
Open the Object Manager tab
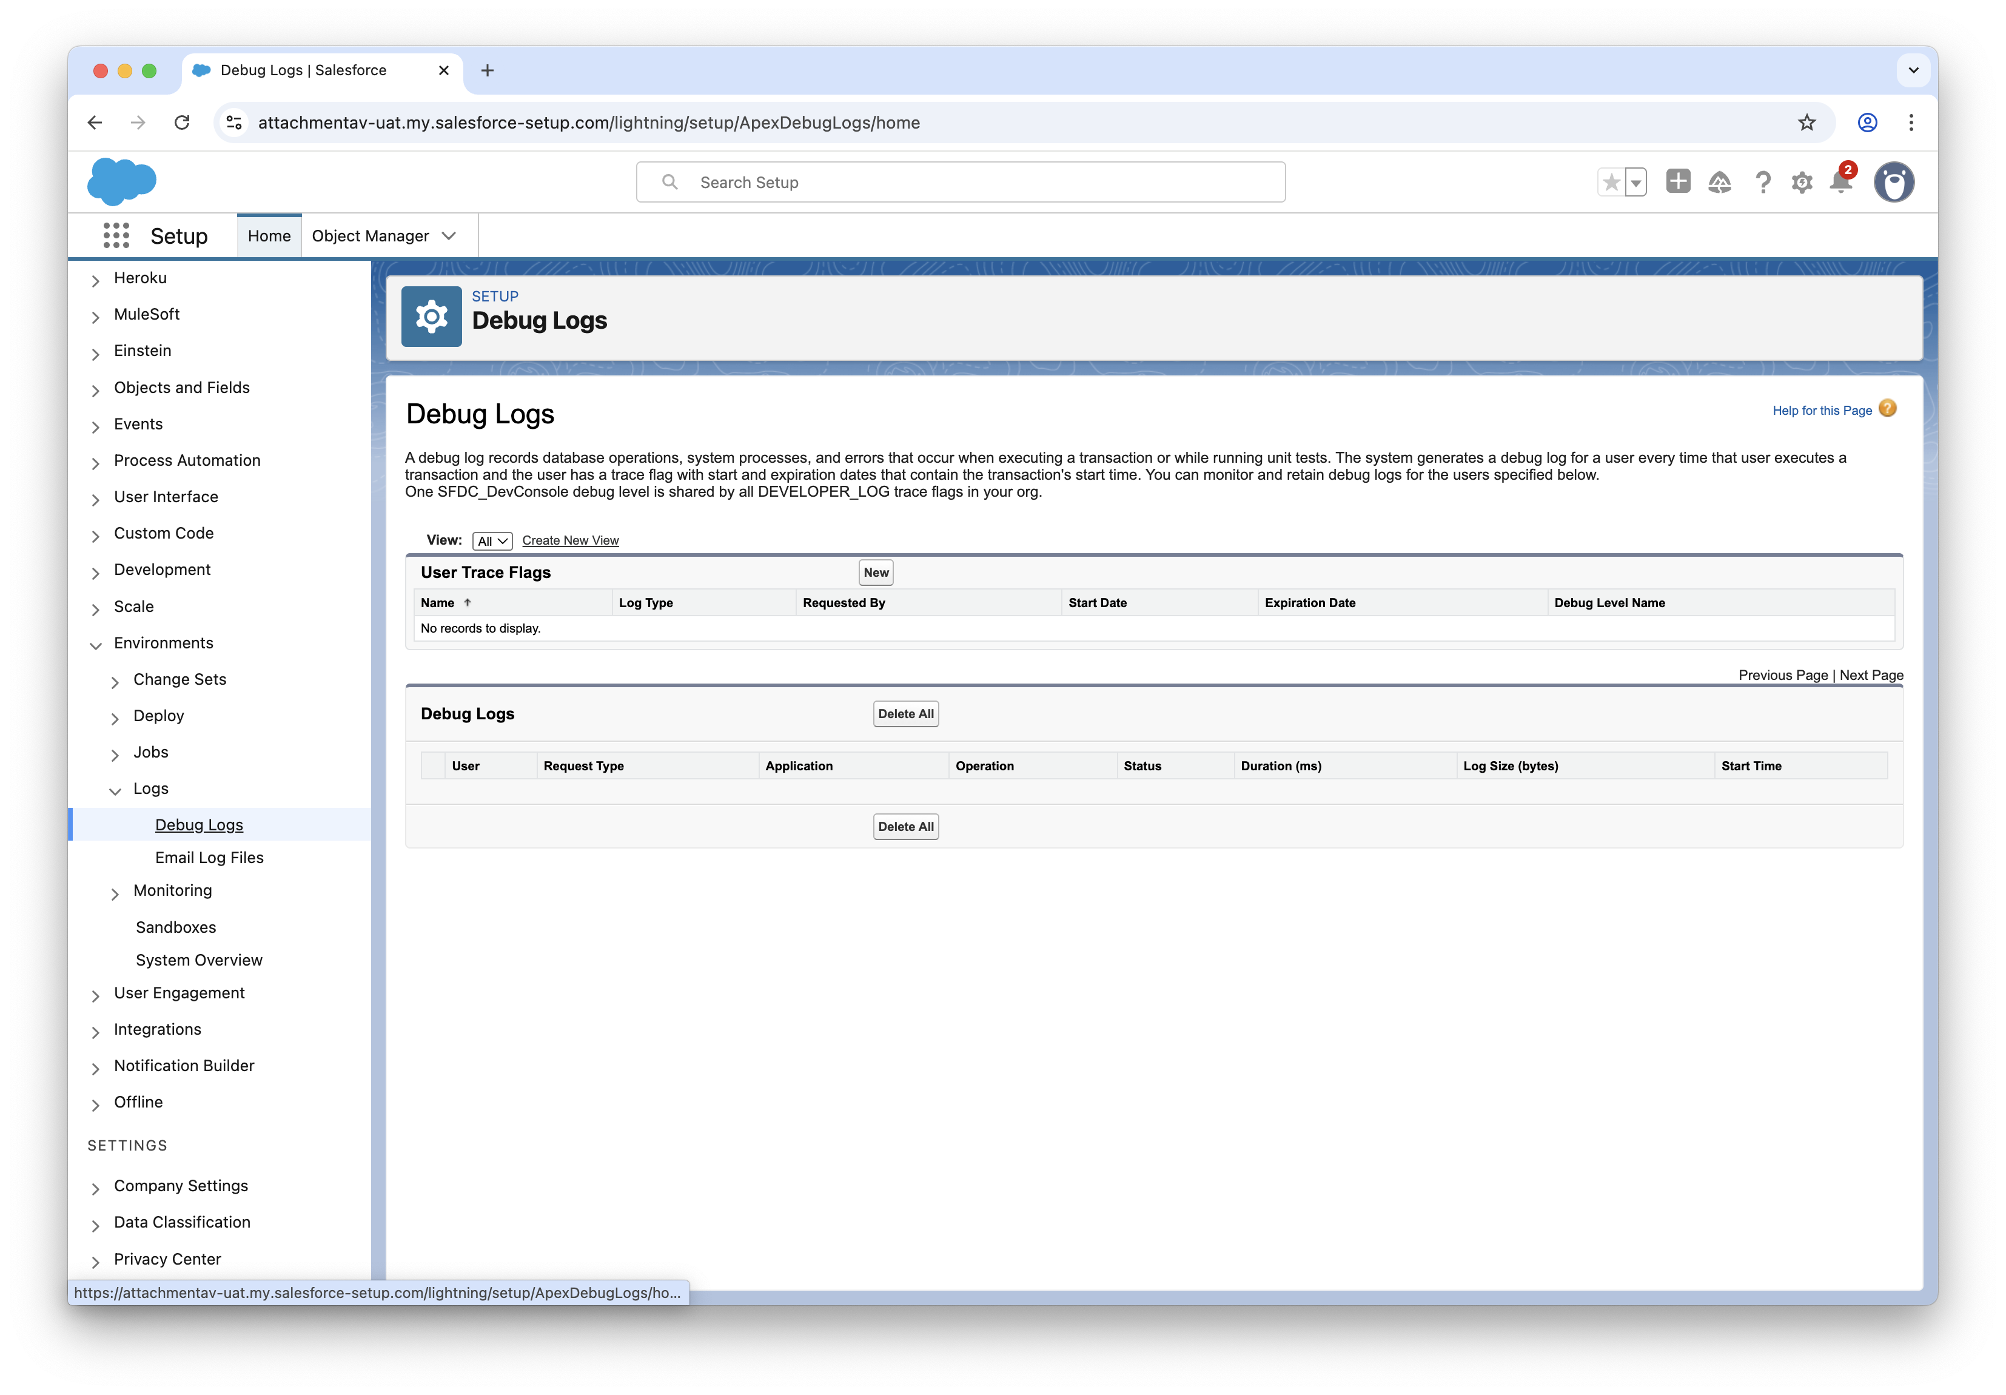coord(371,236)
